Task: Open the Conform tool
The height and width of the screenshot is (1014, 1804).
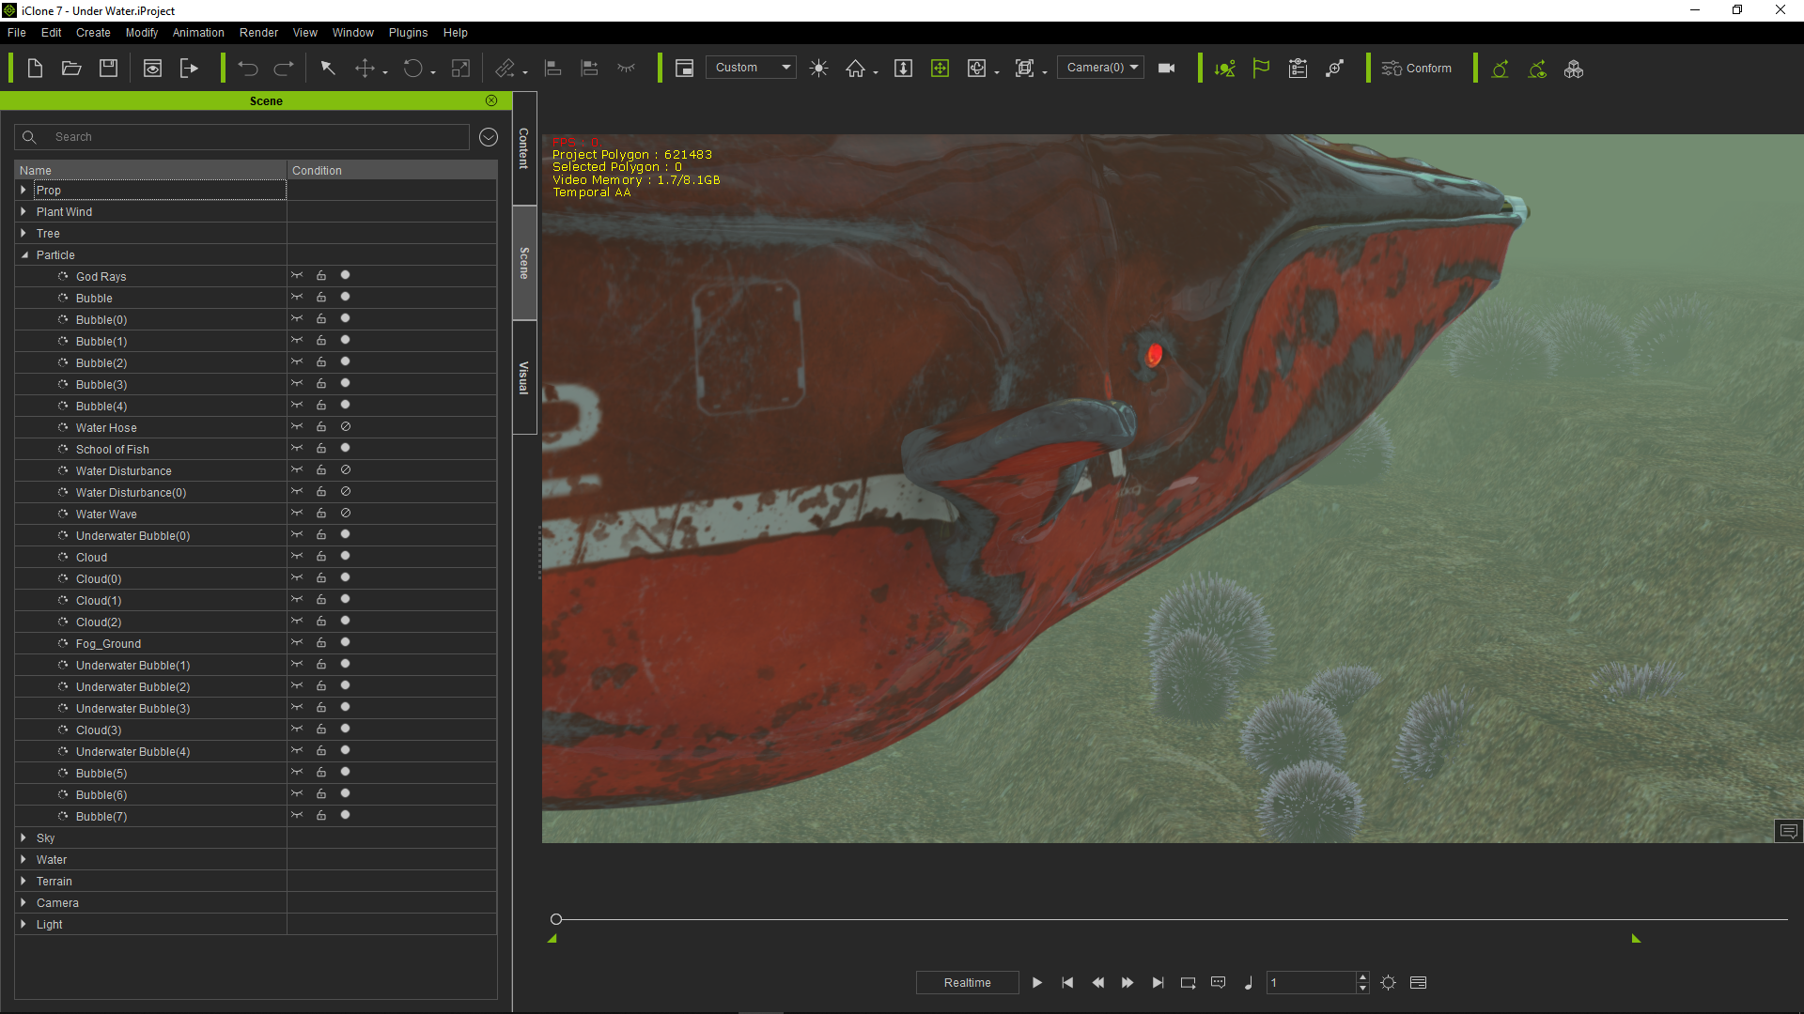Action: coord(1416,69)
